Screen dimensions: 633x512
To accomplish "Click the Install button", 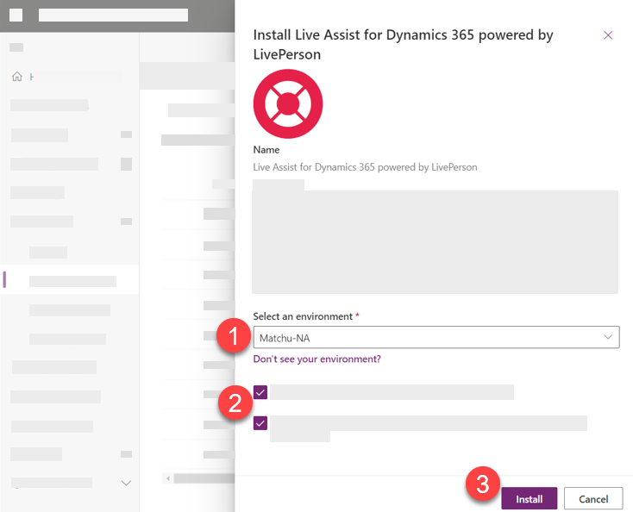I will click(530, 499).
